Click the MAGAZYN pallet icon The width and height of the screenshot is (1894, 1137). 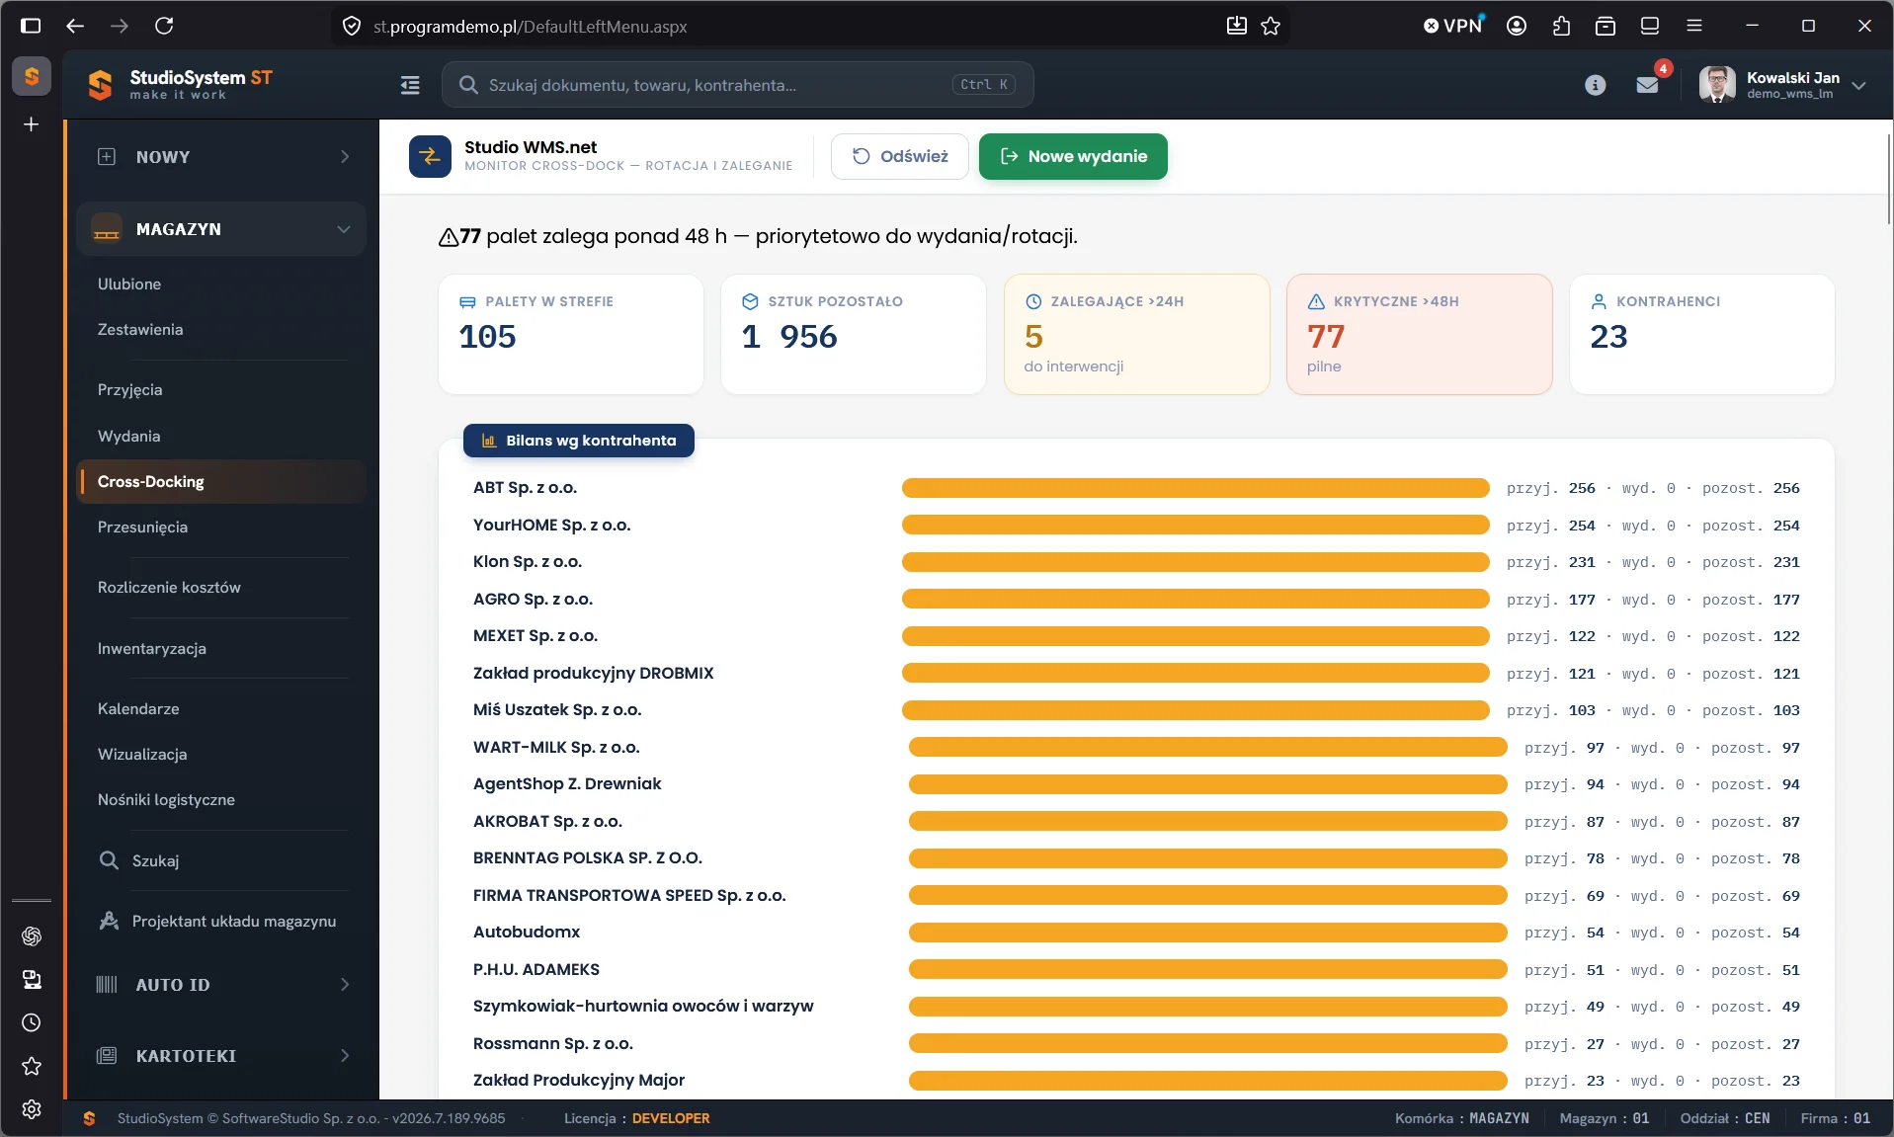tap(107, 229)
